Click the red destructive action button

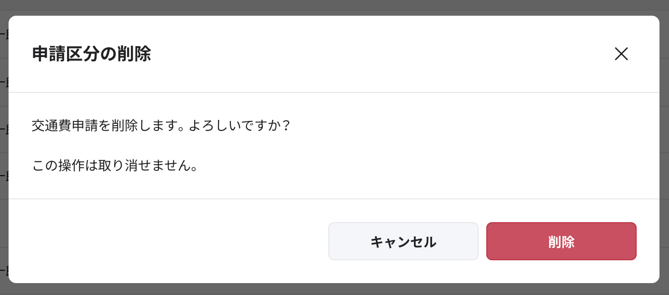(x=561, y=242)
